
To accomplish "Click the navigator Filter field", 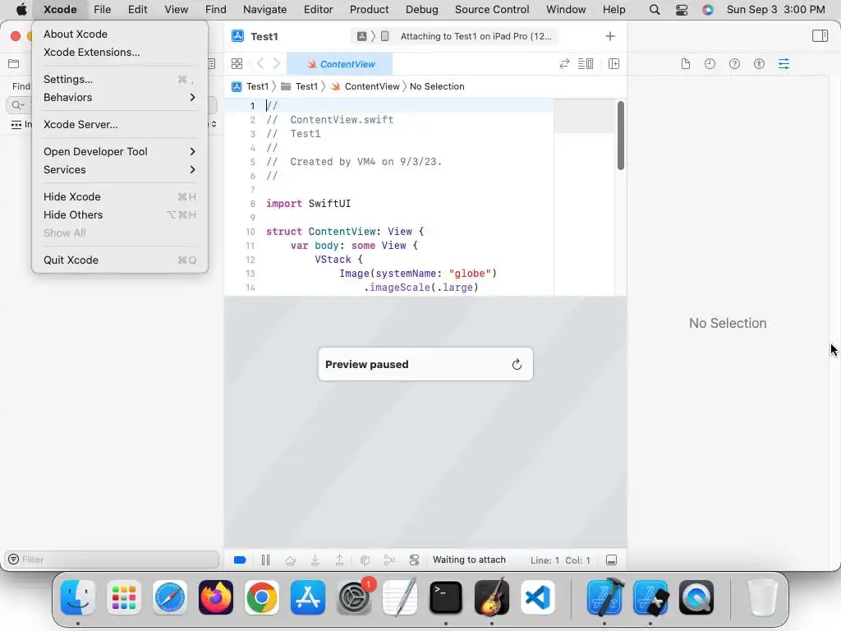I will tap(112, 559).
